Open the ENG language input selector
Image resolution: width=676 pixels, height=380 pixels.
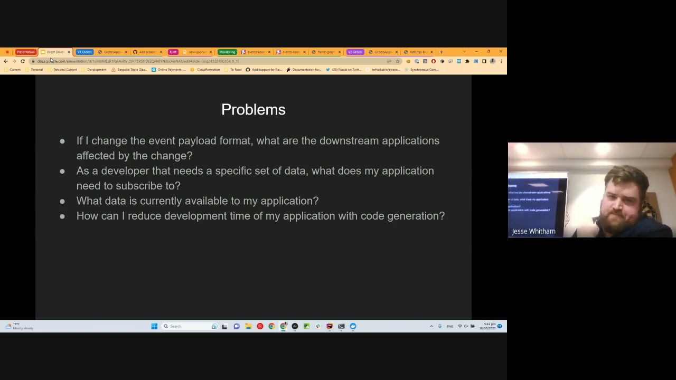pyautogui.click(x=450, y=326)
